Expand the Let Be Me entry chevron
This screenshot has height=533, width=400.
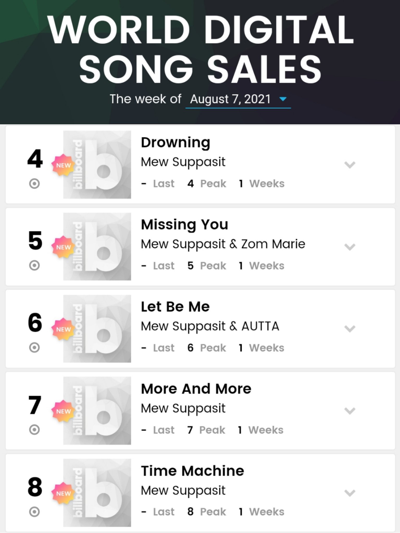349,329
